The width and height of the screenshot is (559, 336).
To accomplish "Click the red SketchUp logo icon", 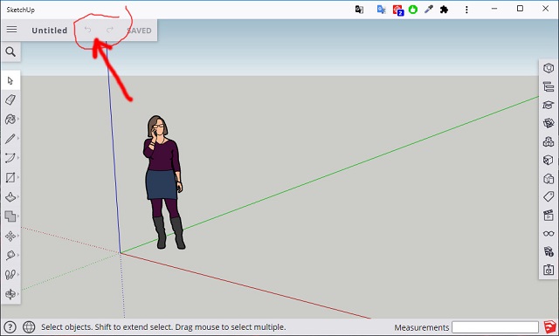I will tap(550, 326).
